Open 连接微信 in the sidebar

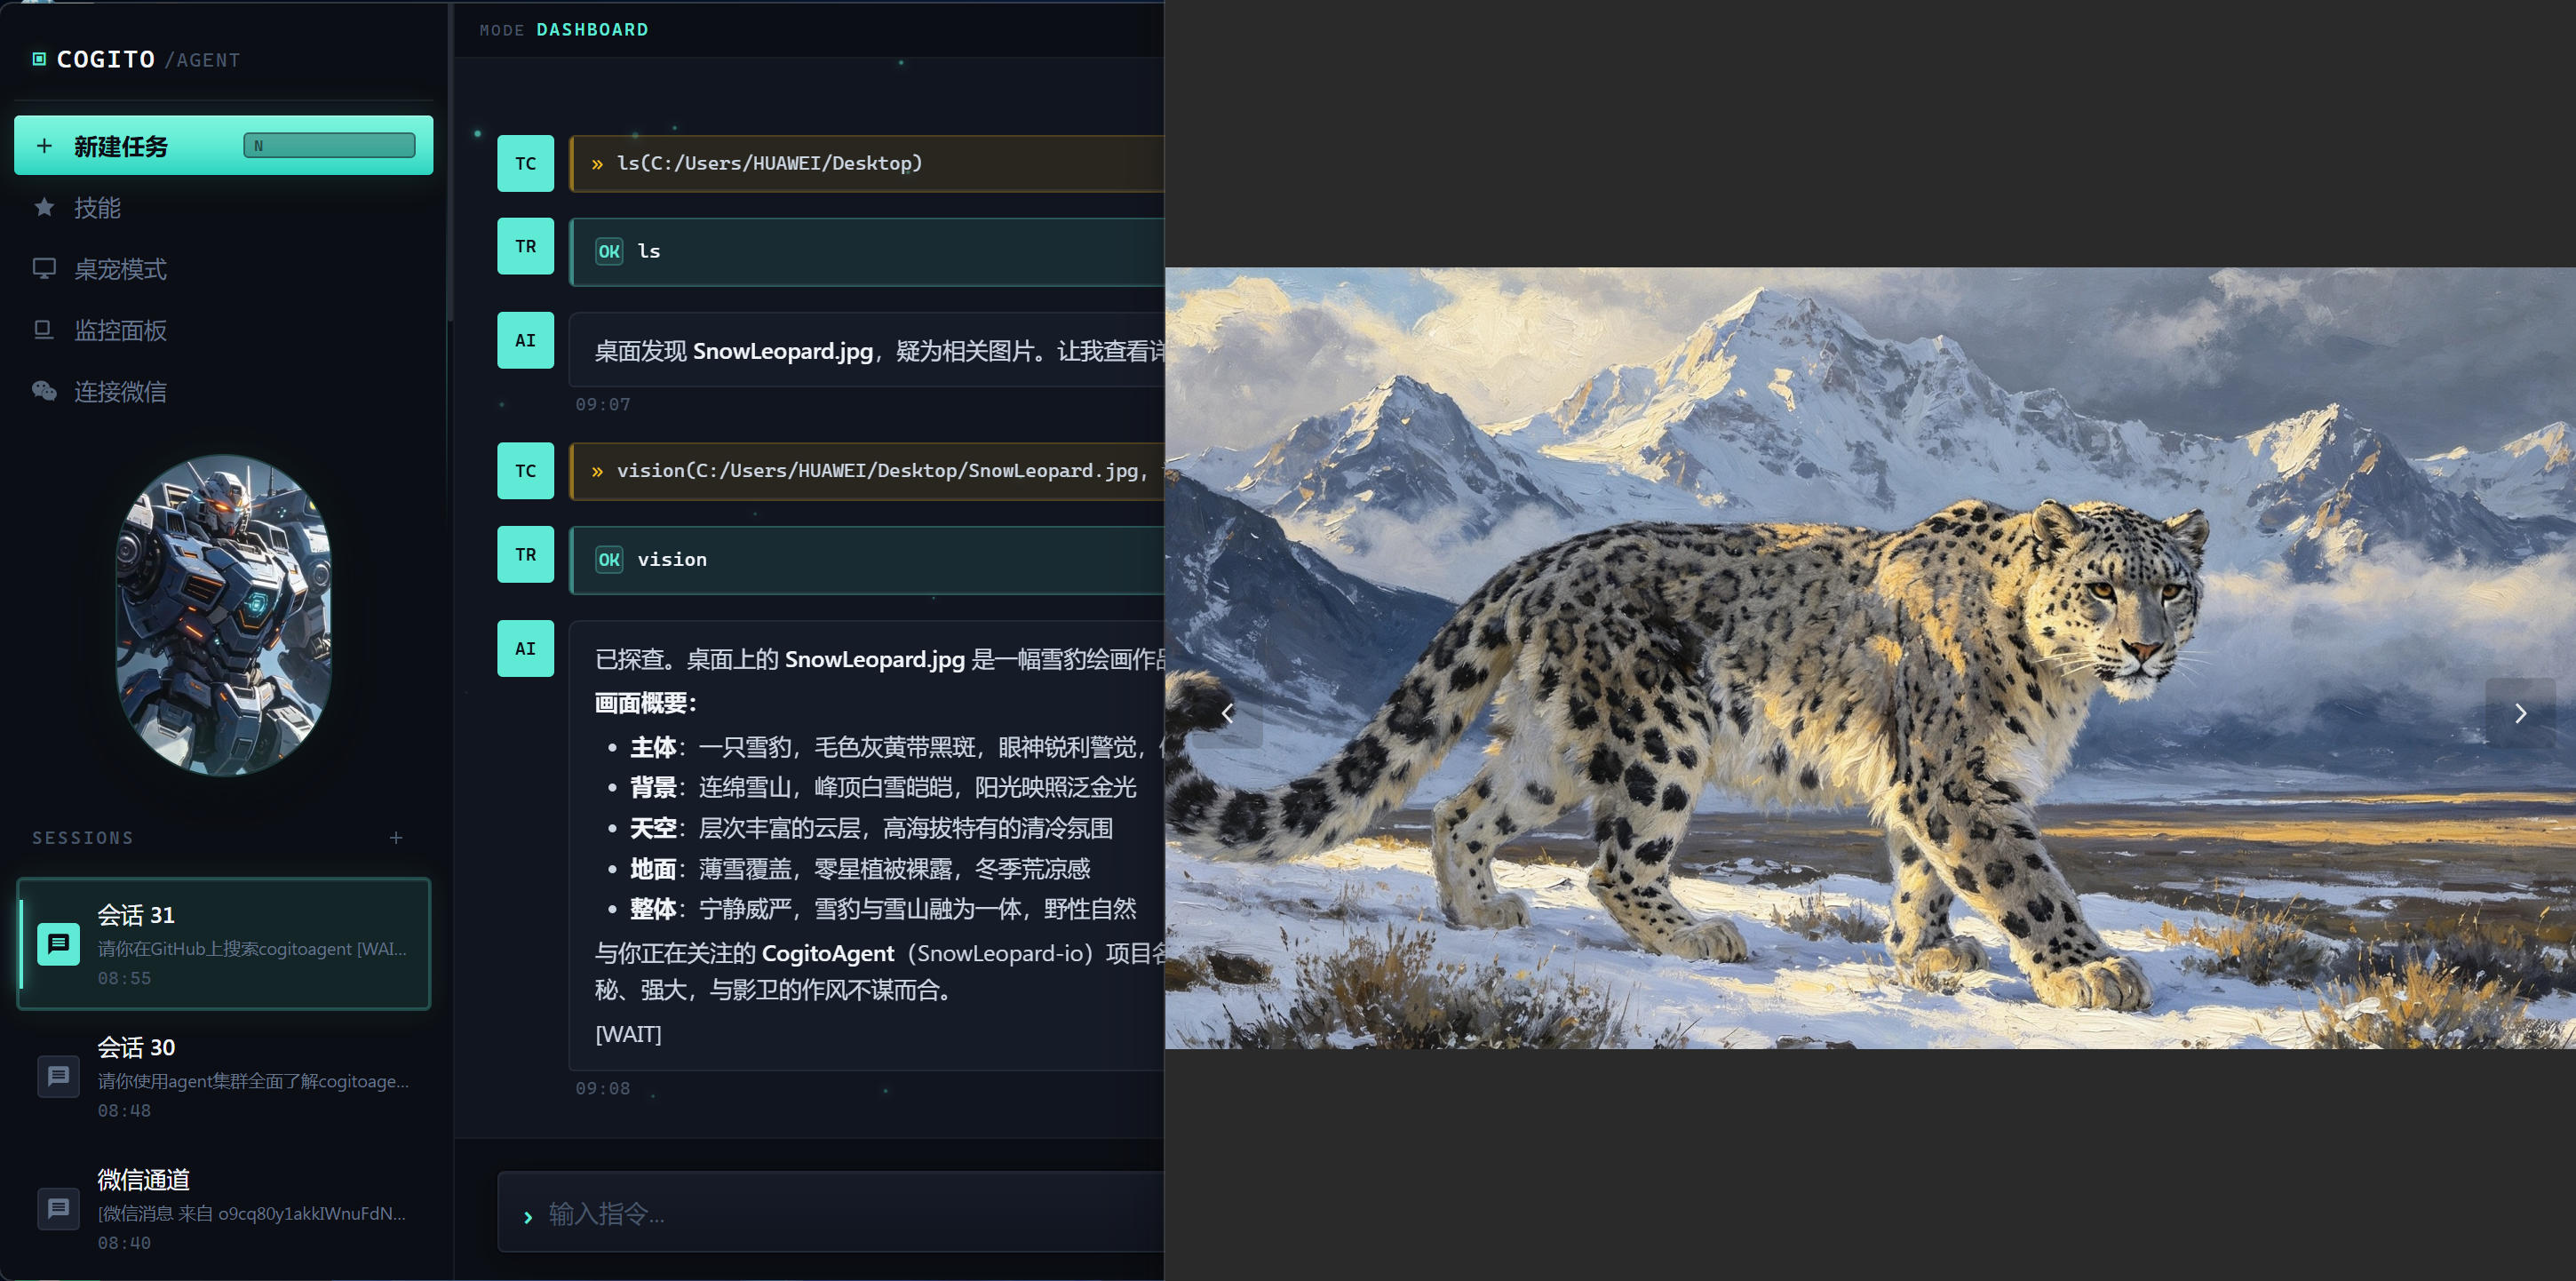[224, 390]
